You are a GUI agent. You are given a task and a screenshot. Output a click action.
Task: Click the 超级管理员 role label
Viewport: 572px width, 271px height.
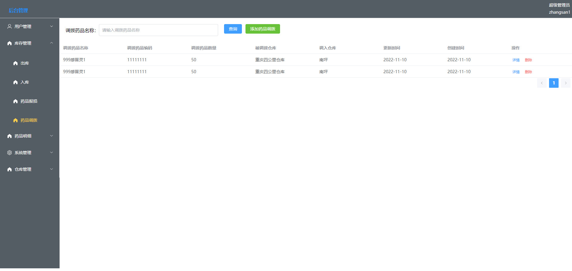point(559,5)
